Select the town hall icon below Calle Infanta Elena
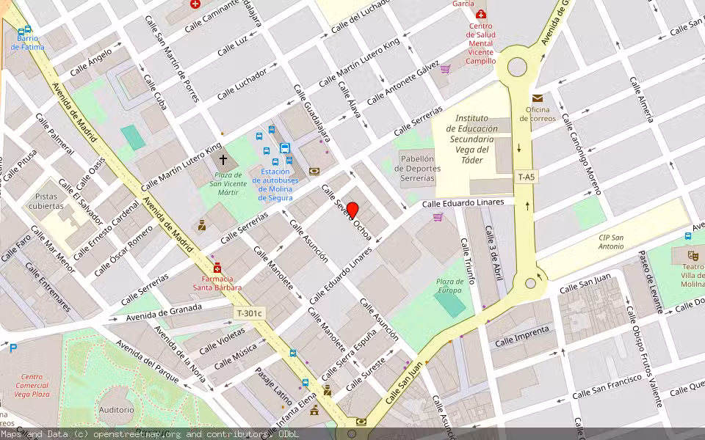Screen dimensions: 705x440 tap(314, 409)
